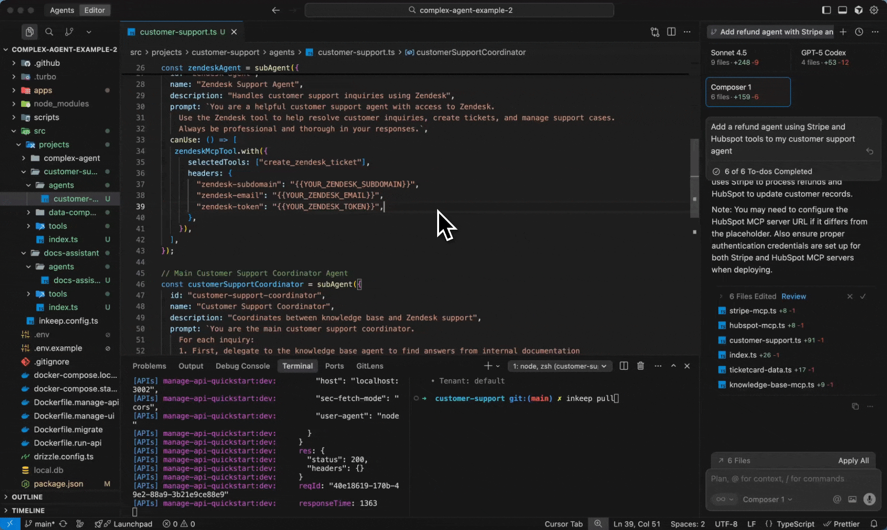Expand the OUTLINE section
Screen dimensions: 887x530
click(27, 497)
